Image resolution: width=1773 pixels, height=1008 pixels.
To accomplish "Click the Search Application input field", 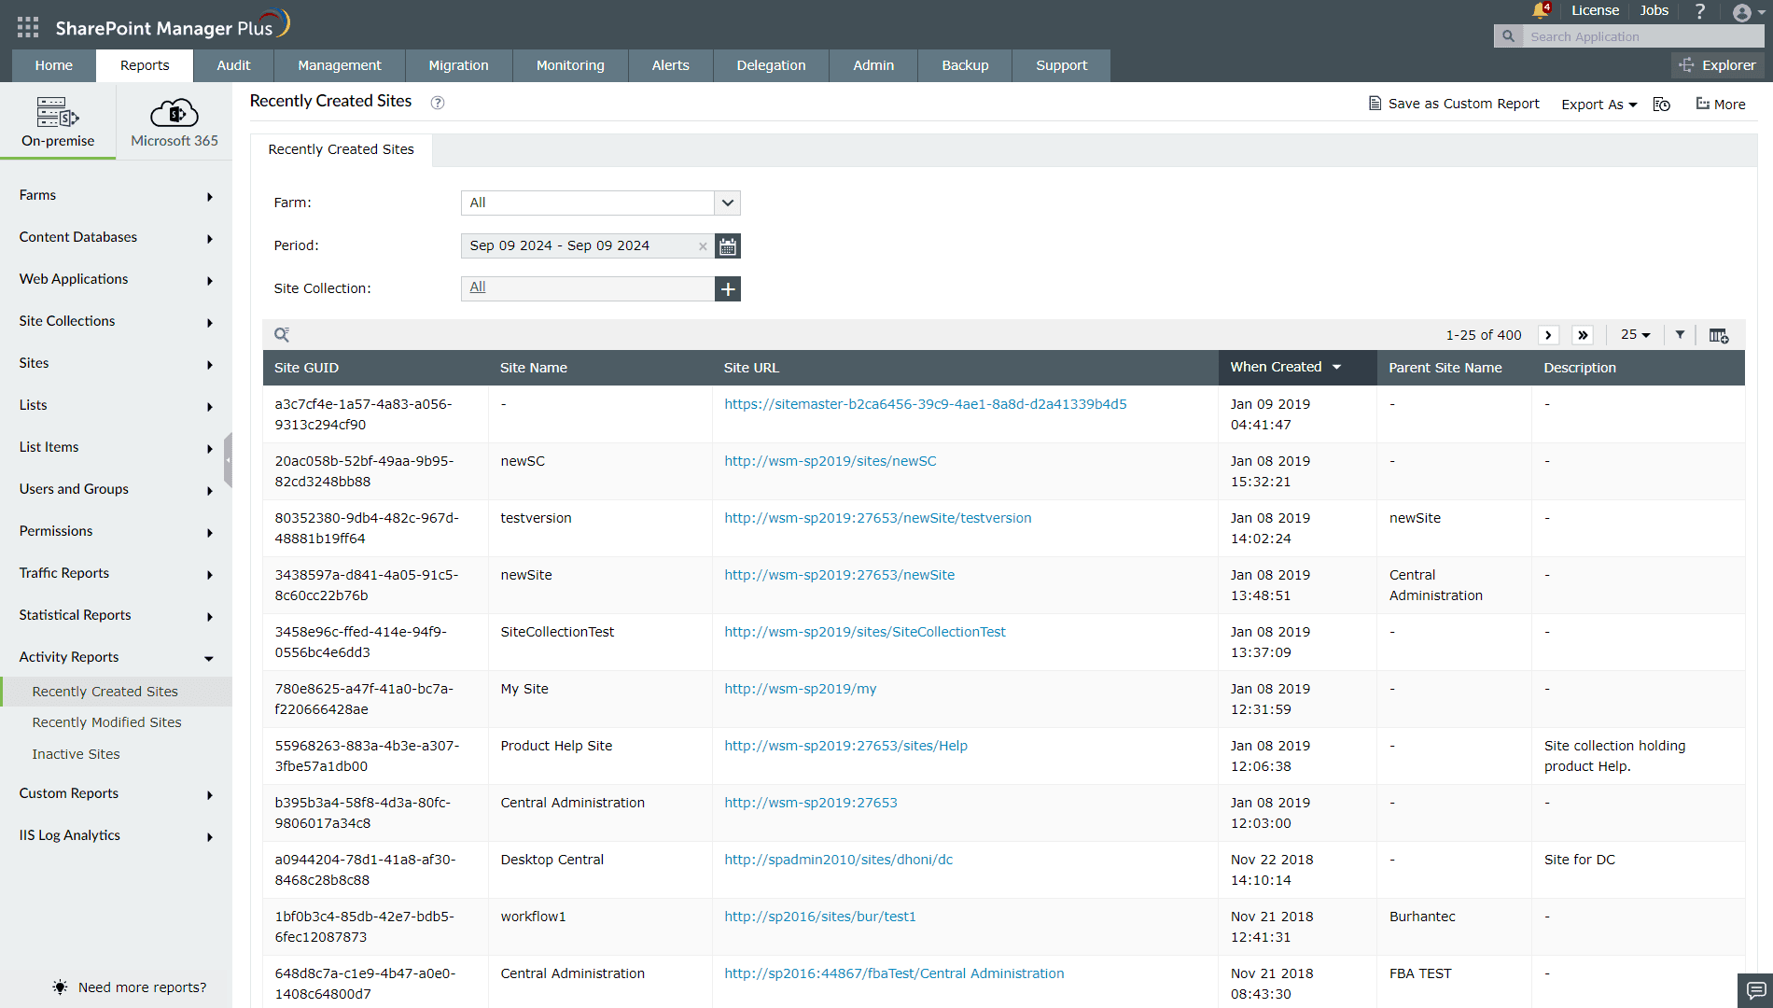I will [x=1642, y=36].
